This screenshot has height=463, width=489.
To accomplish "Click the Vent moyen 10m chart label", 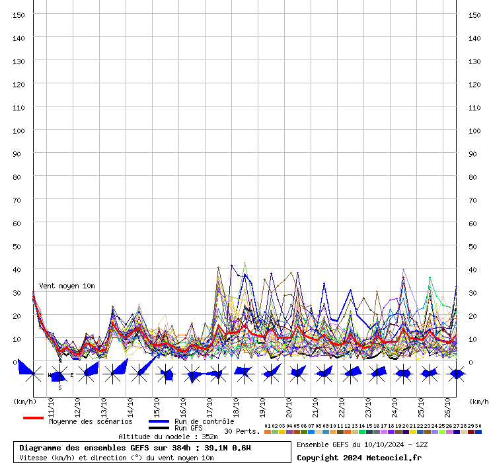I will tap(67, 286).
